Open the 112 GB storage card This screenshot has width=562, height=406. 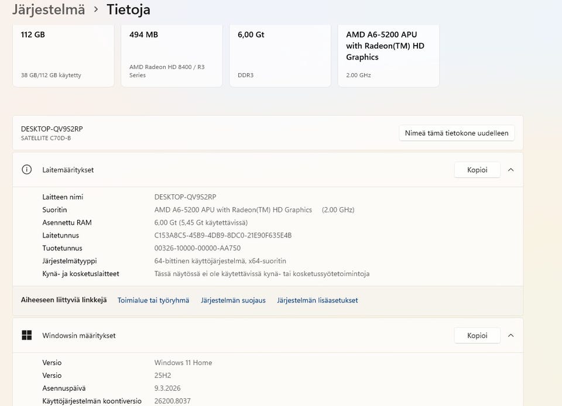coord(63,55)
